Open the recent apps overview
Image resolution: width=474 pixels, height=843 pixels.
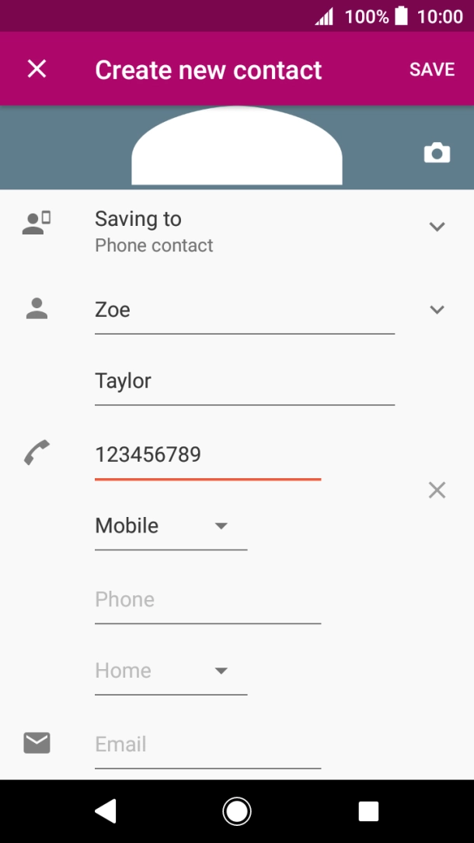(x=368, y=811)
